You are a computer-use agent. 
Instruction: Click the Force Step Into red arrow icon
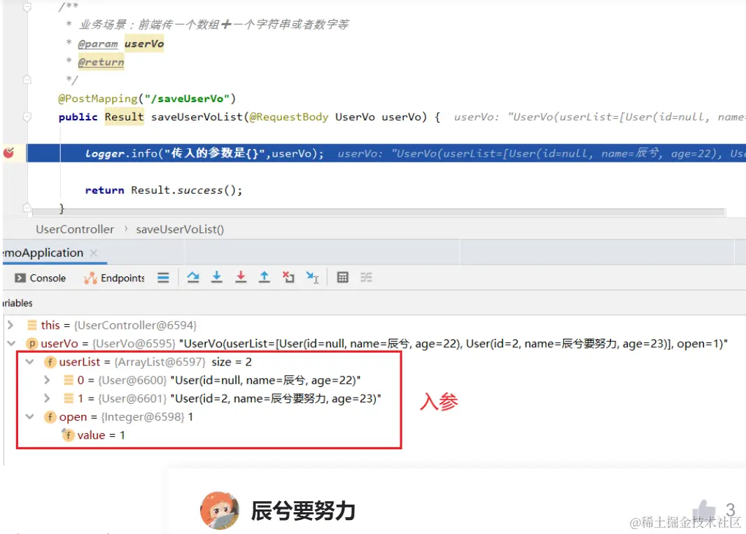[x=241, y=277]
